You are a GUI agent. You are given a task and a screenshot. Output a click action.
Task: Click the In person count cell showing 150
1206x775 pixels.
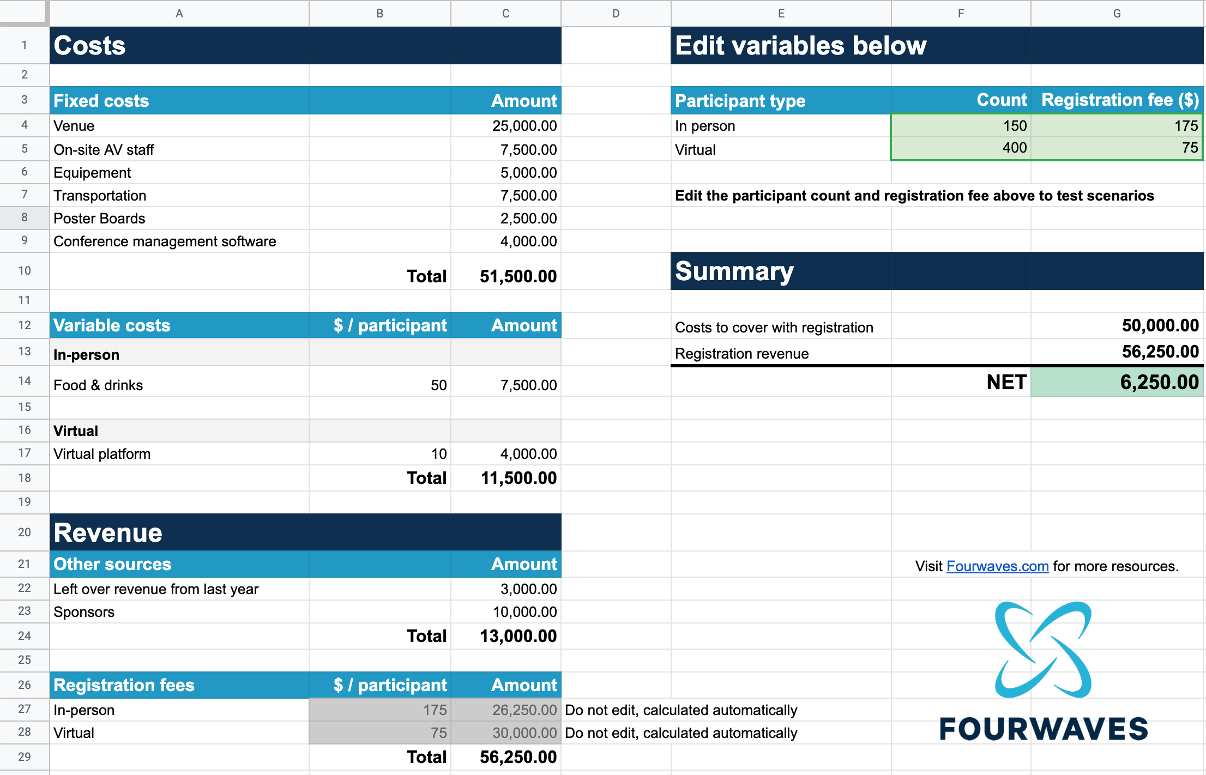pos(961,125)
